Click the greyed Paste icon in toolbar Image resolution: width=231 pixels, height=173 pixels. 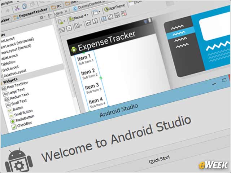coord(32,4)
